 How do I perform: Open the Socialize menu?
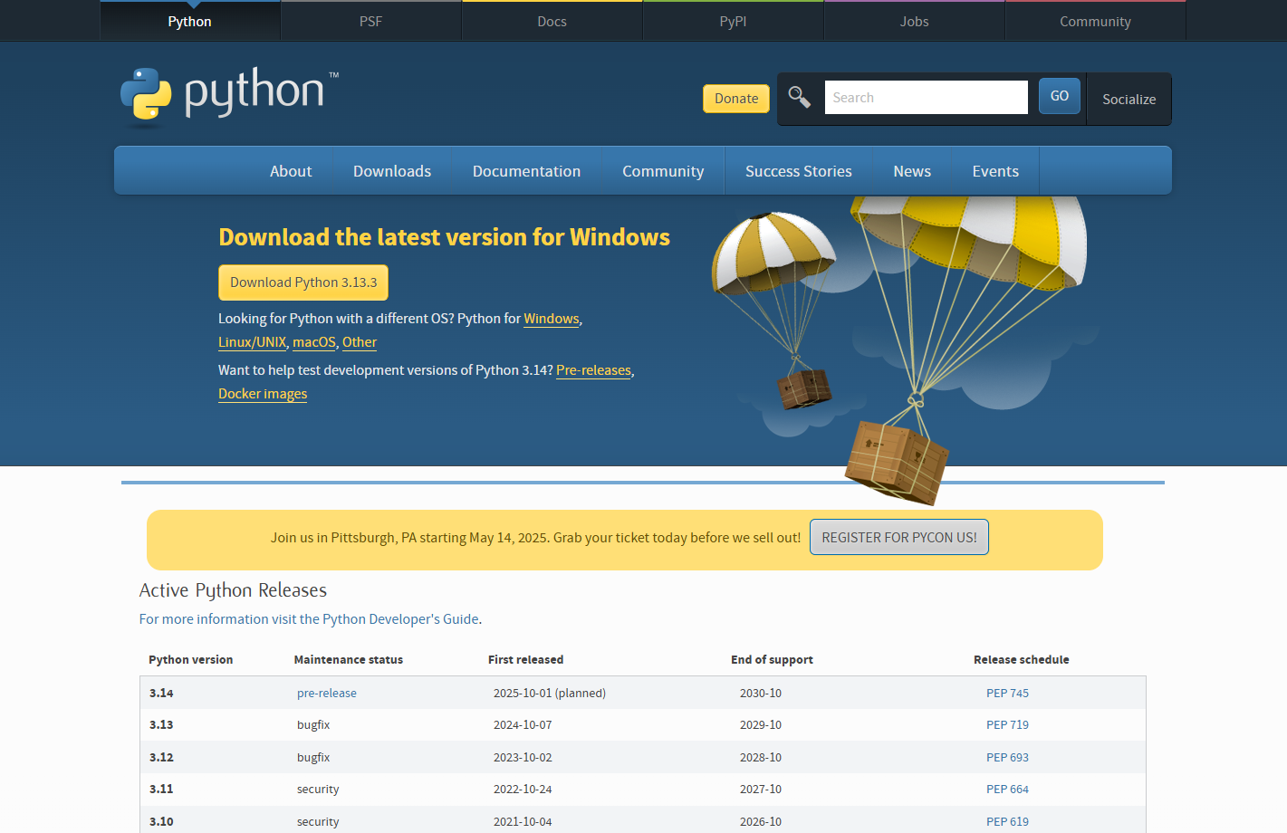click(x=1129, y=100)
